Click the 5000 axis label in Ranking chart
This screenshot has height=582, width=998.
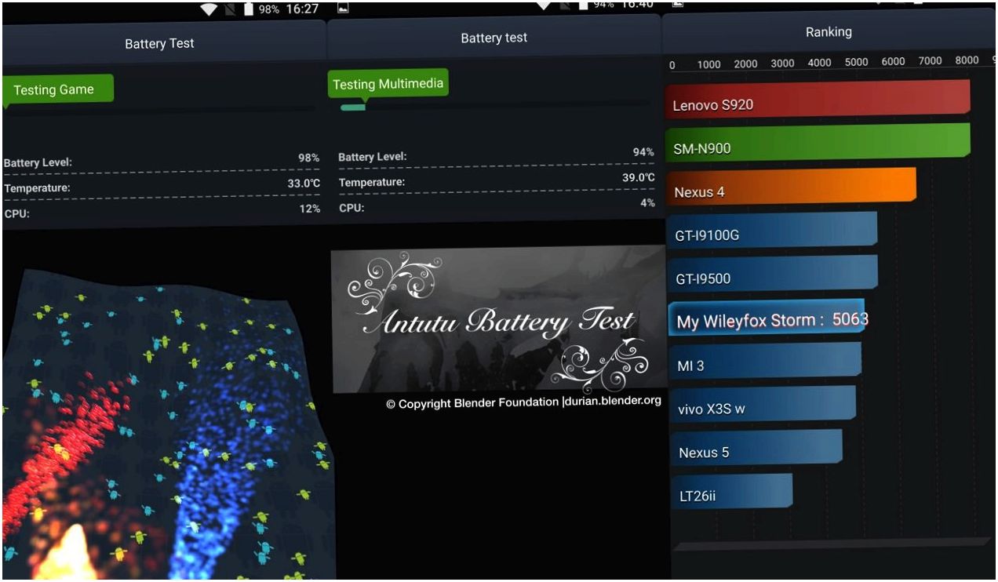(856, 62)
